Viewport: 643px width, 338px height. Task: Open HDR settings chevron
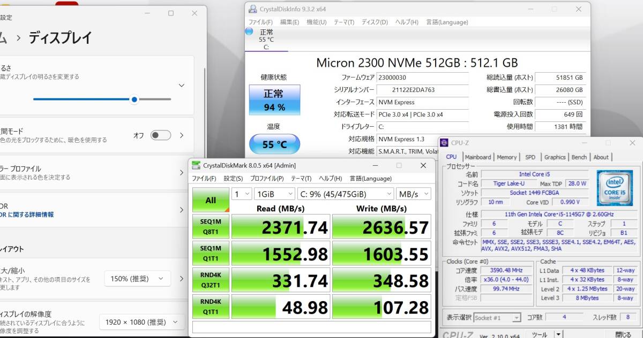tap(182, 210)
